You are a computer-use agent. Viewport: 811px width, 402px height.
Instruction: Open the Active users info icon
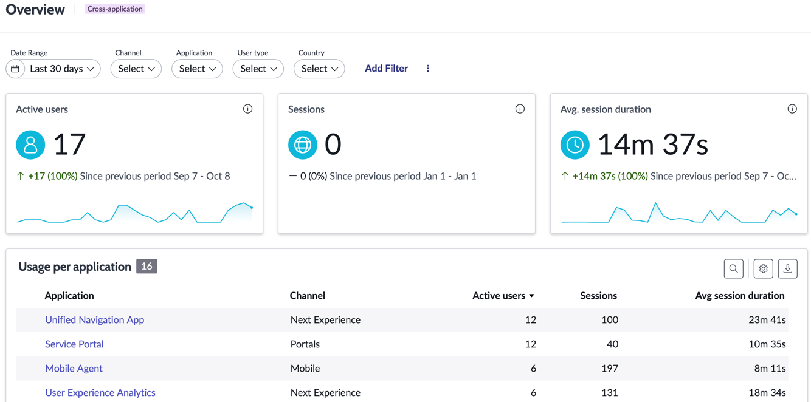click(x=247, y=109)
